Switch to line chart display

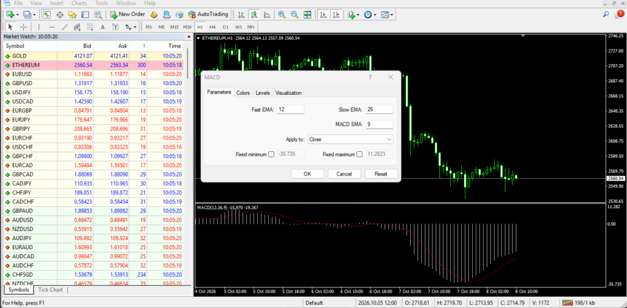coord(267,15)
